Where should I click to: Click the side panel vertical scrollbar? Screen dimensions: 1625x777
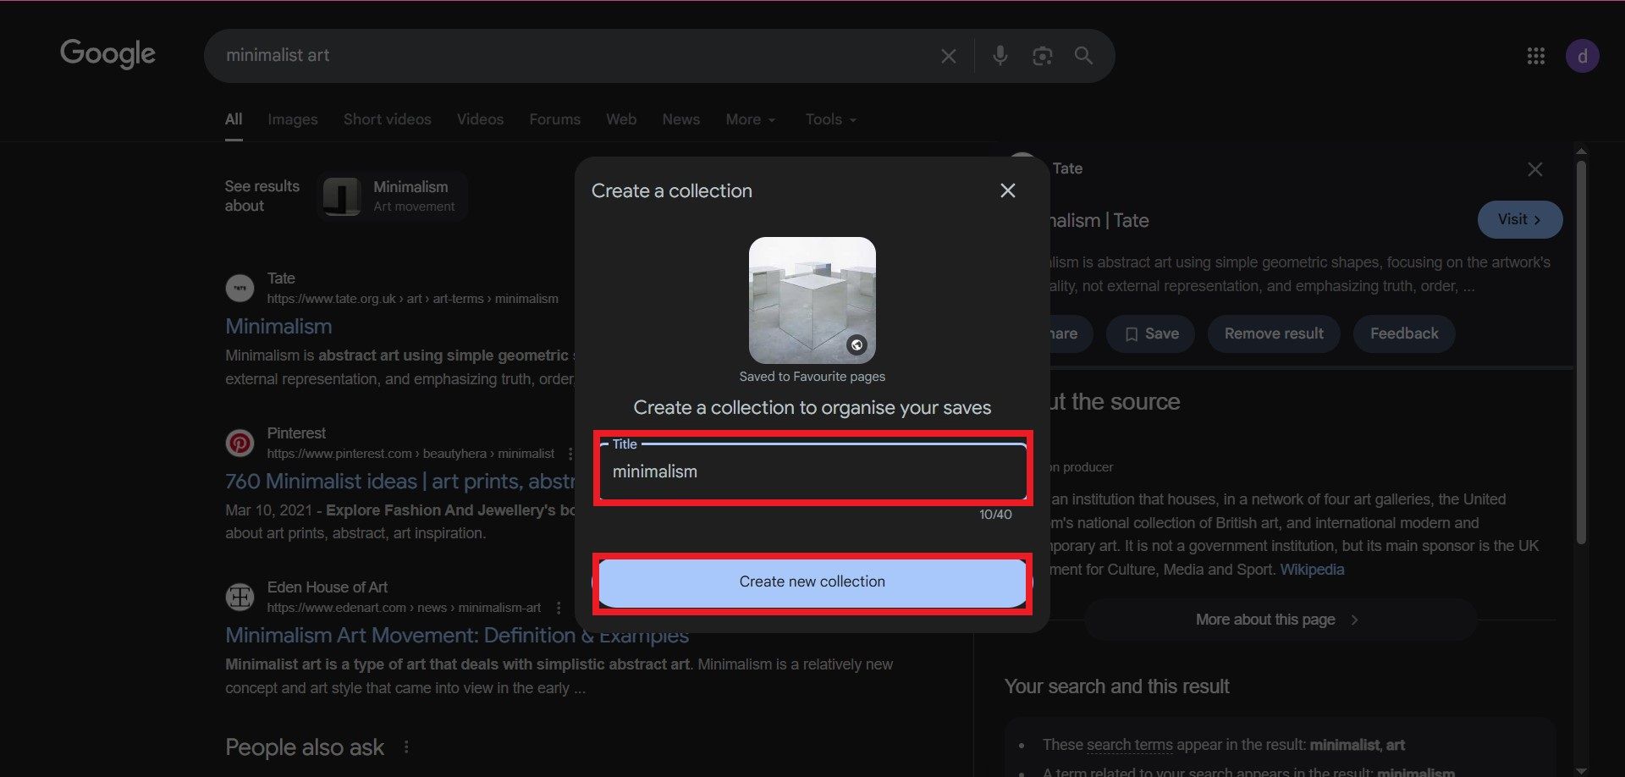click(1581, 351)
